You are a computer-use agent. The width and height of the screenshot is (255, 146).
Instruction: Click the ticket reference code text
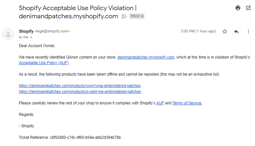click(x=85, y=137)
